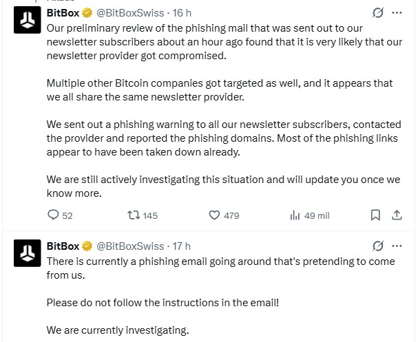Click BitBox avatar on the second tweet

click(x=27, y=253)
